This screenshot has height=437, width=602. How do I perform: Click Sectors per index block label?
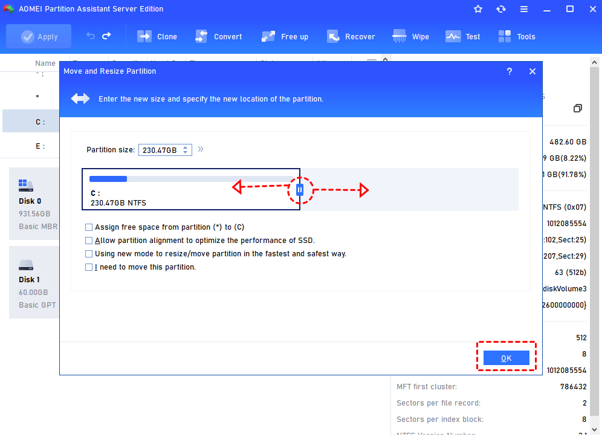tap(440, 419)
